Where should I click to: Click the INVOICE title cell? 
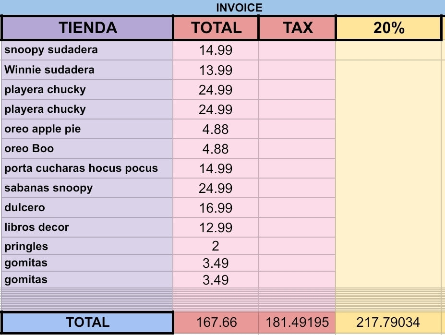pos(239,8)
